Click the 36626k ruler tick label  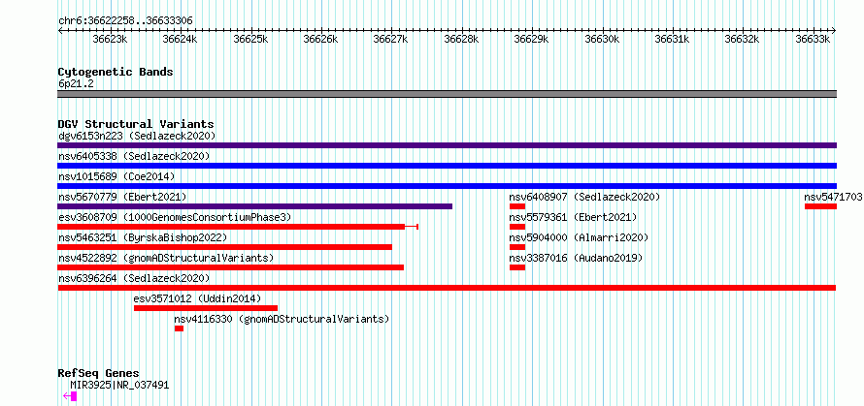pos(321,40)
